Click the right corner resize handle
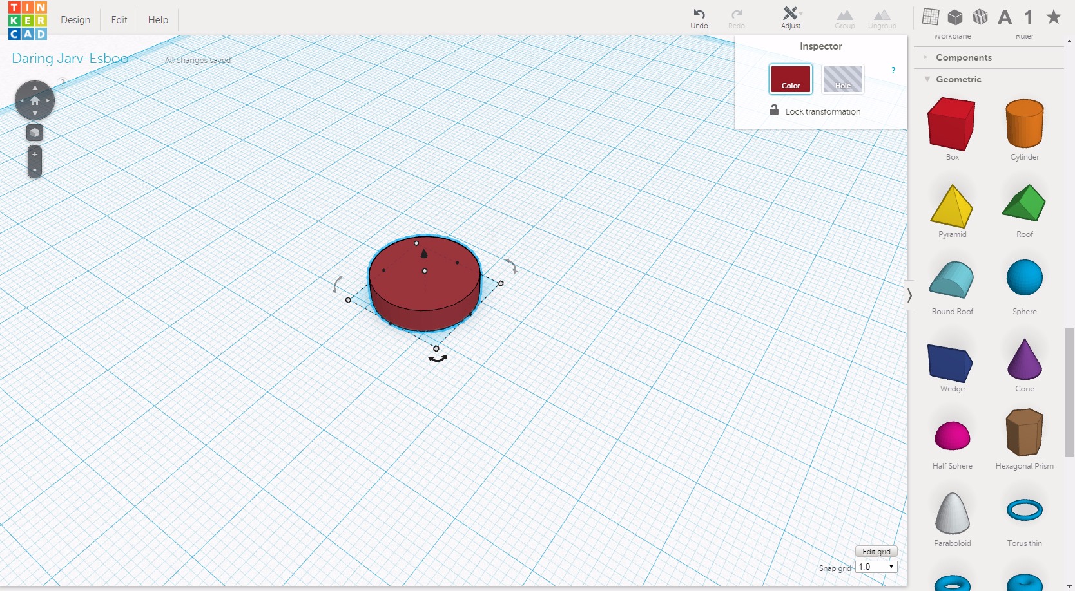This screenshot has width=1075, height=591. pyautogui.click(x=501, y=283)
